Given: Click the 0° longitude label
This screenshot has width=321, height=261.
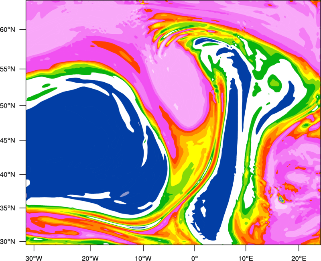Looking at the screenshot, I should point(195,258).
